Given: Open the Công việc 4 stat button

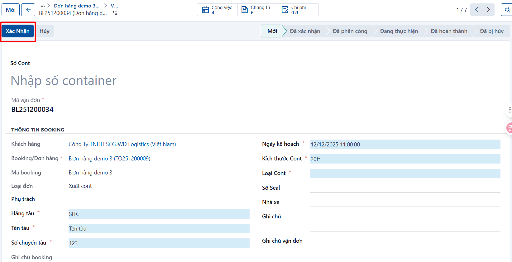Looking at the screenshot, I should pyautogui.click(x=217, y=10).
